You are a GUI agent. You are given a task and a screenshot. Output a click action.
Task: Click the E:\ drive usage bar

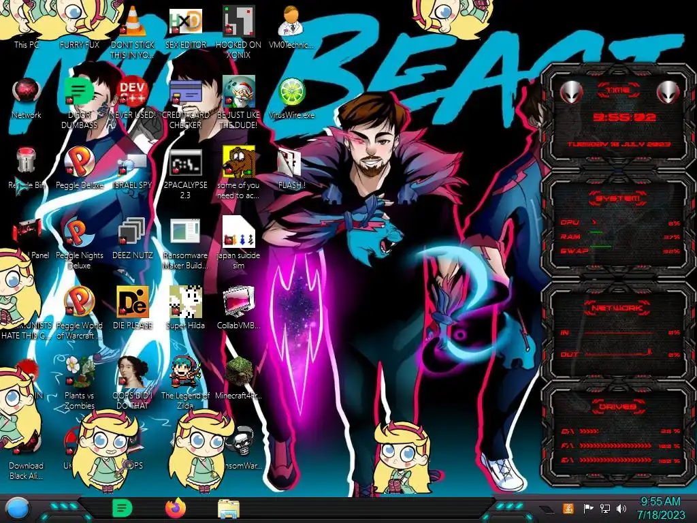[x=615, y=460]
